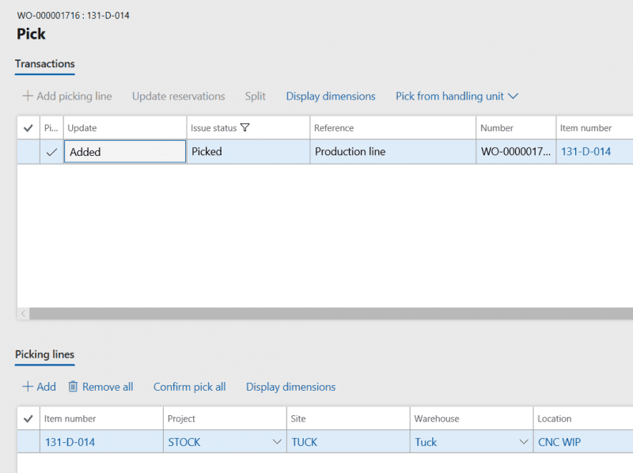This screenshot has width=633, height=473.
Task: Toggle the select-all checkmark in Picking lines header
Action: [28, 418]
